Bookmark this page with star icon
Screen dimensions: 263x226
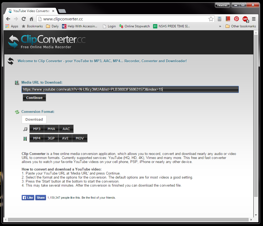click(211, 19)
